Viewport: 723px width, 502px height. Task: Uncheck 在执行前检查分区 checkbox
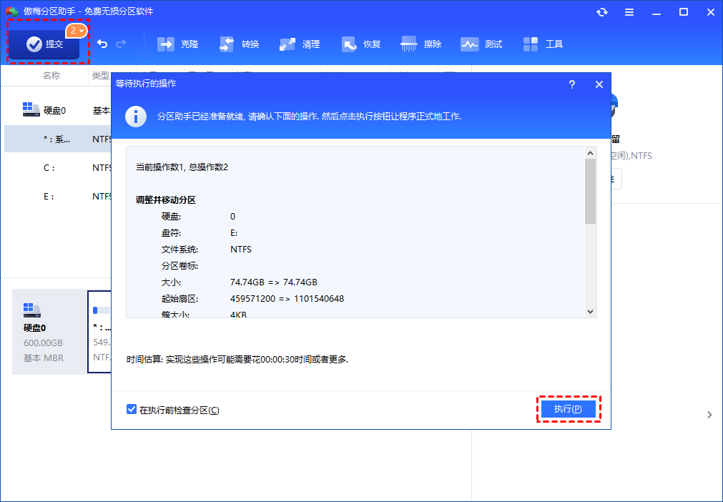(x=132, y=410)
